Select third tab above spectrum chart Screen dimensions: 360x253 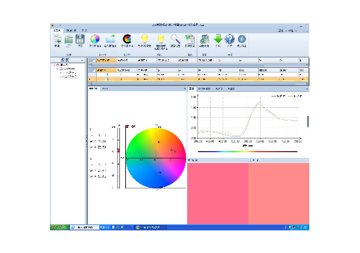coord(219,89)
